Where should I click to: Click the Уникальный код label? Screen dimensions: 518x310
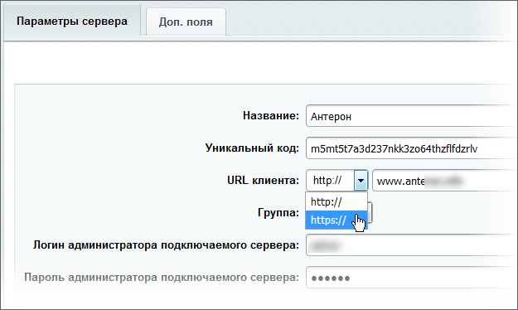click(252, 148)
